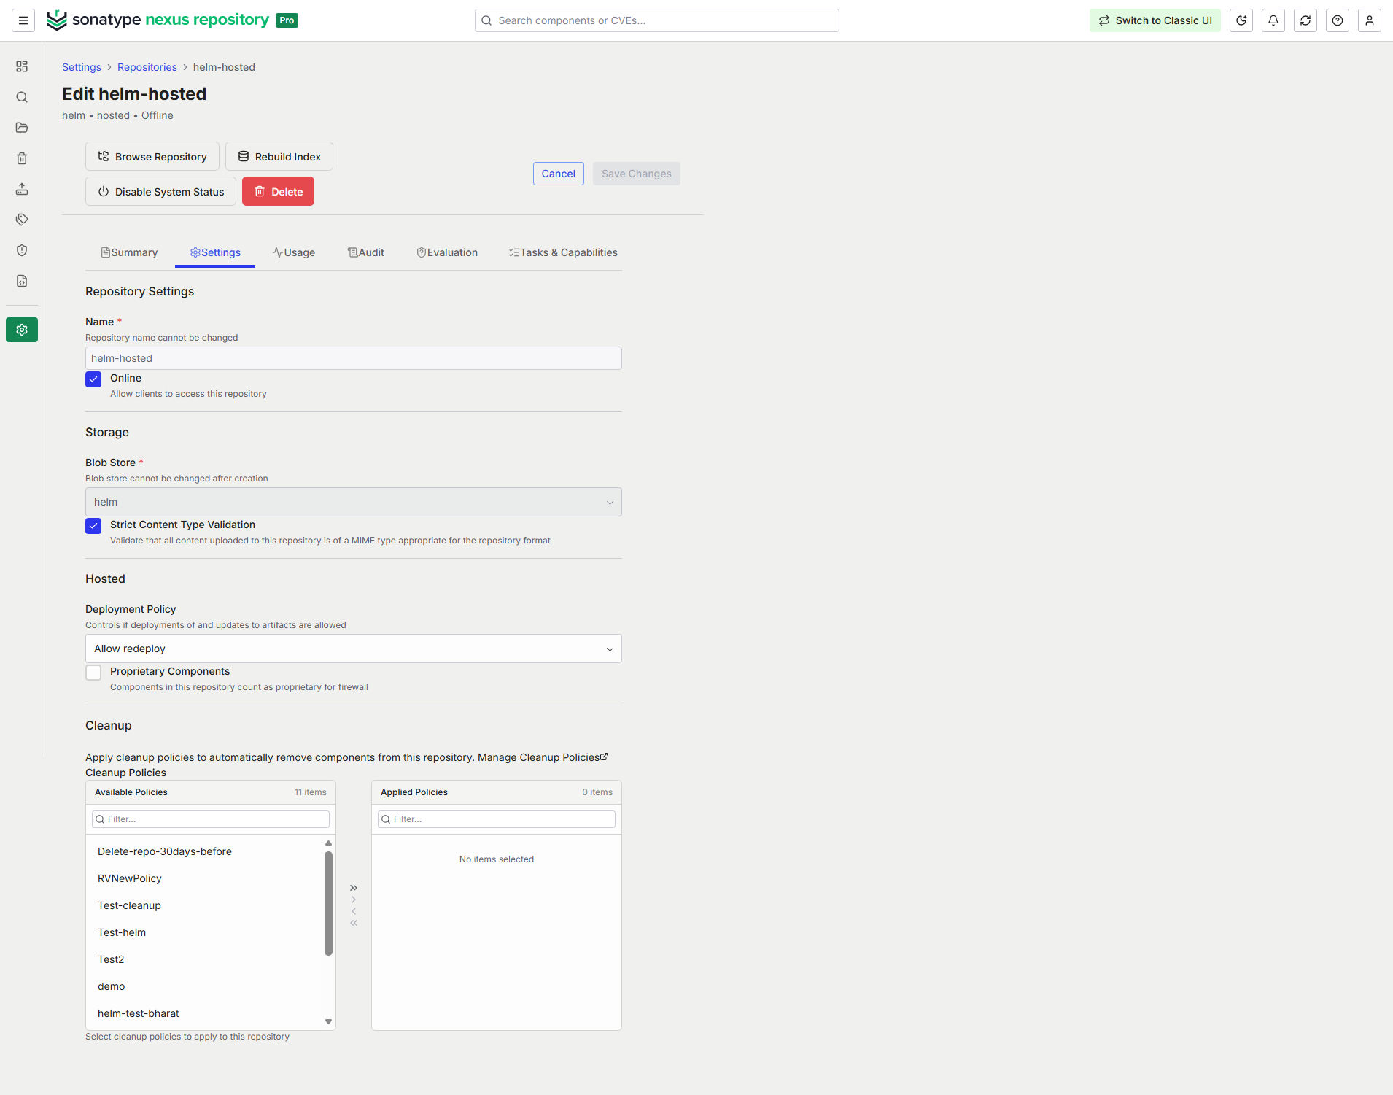Open the dashboard icon in sidebar

click(x=22, y=66)
